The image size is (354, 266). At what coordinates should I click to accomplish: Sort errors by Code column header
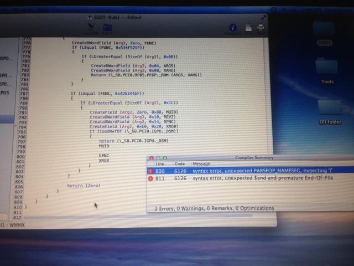[x=179, y=165]
